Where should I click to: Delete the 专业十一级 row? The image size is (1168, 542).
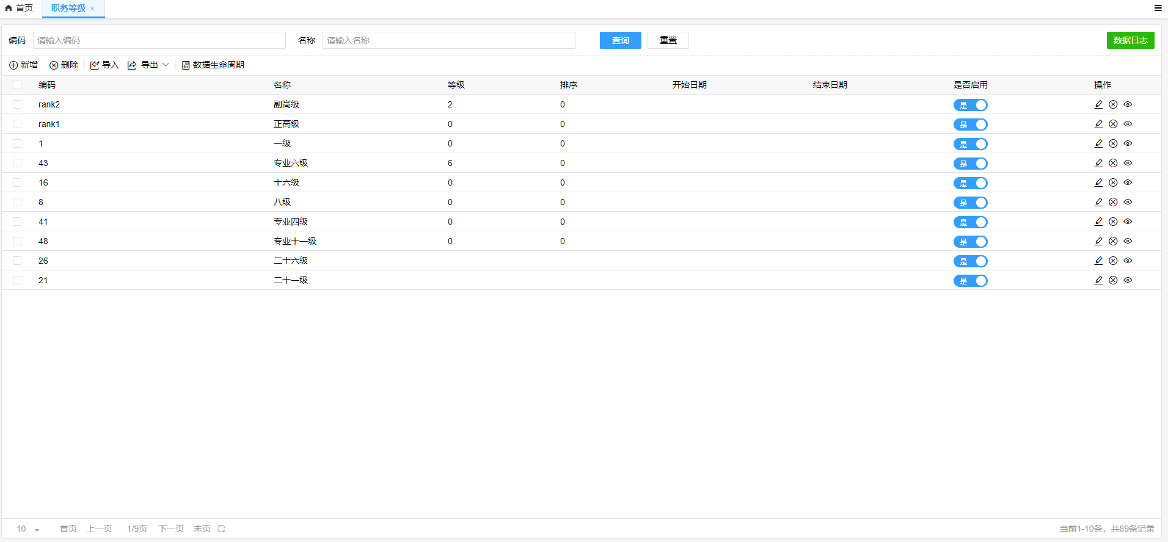(1113, 241)
